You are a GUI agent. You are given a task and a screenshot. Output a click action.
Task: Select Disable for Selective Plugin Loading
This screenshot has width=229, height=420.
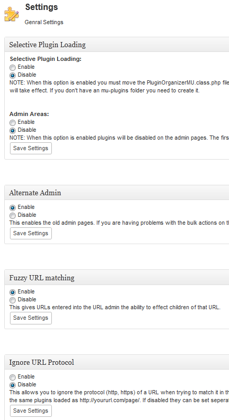tap(13, 75)
